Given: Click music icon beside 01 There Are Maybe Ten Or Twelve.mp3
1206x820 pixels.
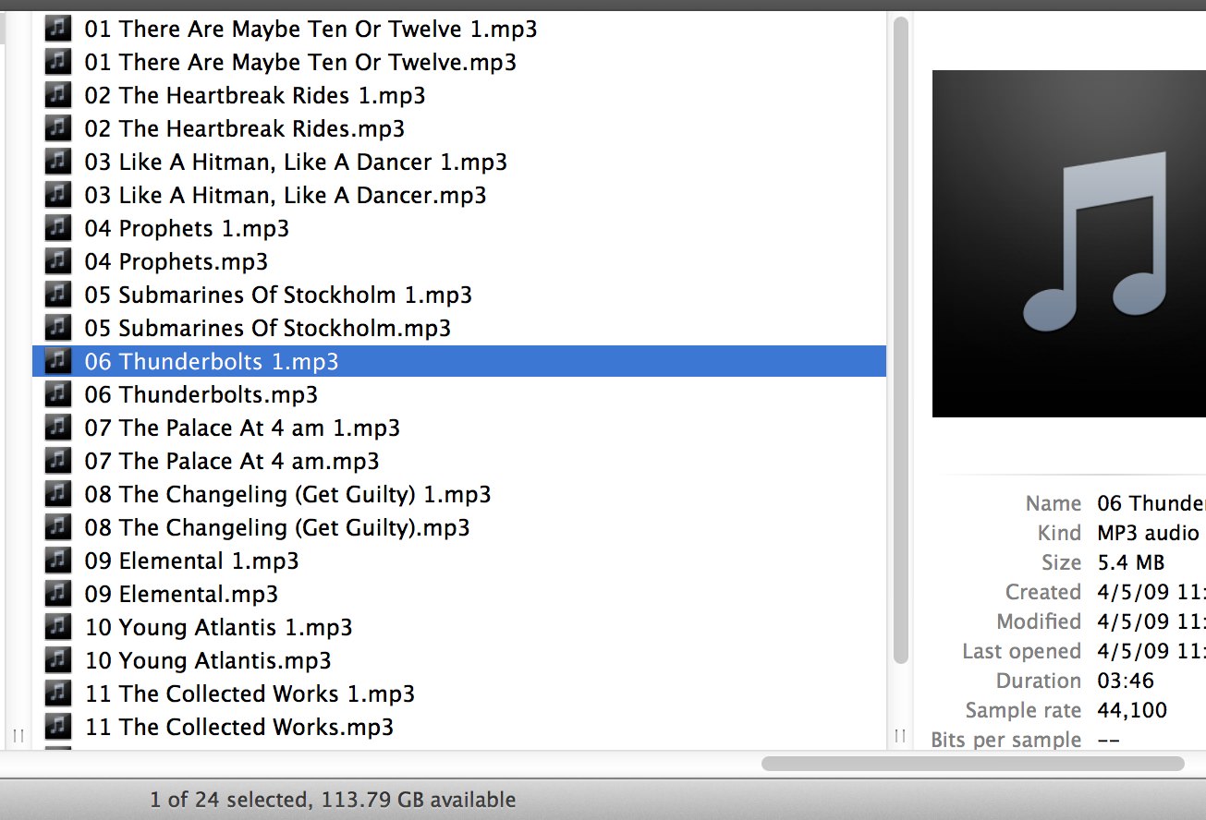Looking at the screenshot, I should [57, 62].
